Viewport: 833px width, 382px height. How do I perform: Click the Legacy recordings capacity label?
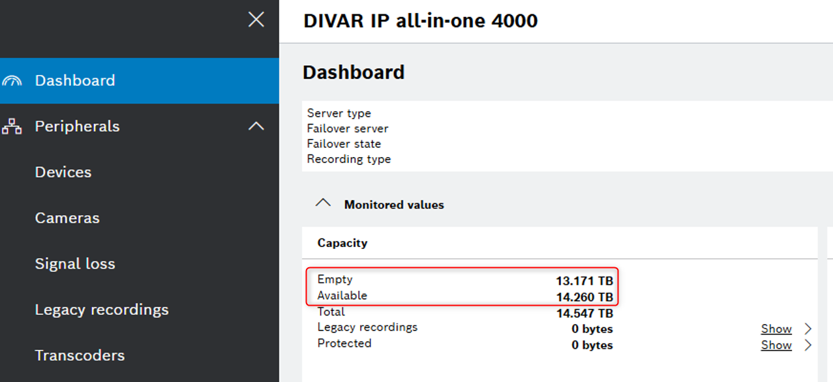(367, 327)
